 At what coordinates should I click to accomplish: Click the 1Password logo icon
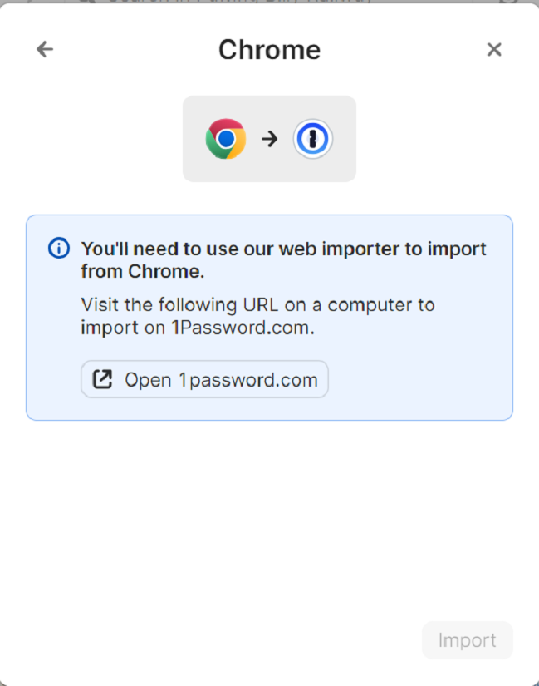[x=312, y=139]
